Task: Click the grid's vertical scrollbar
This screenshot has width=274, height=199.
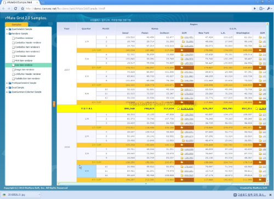Action: tap(267, 102)
